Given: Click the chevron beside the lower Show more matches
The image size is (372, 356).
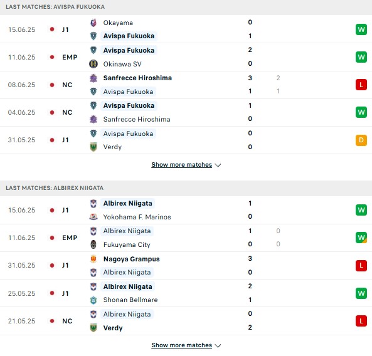Looking at the screenshot, I should click(x=218, y=346).
